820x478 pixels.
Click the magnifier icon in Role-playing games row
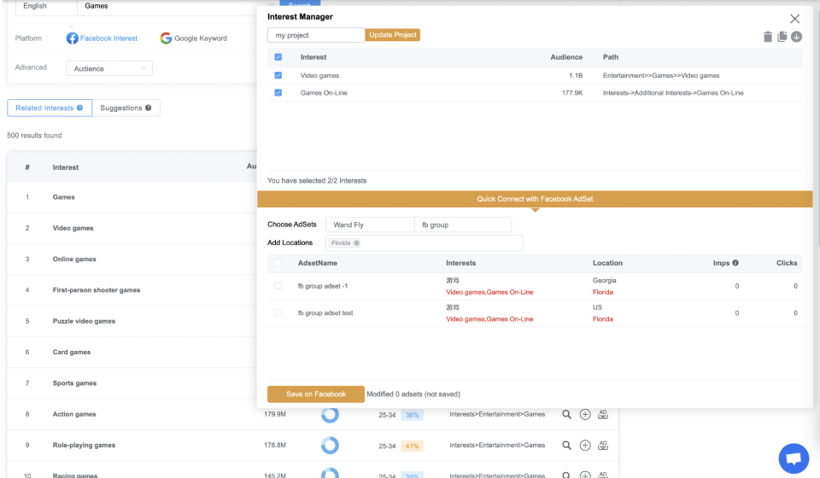click(566, 446)
